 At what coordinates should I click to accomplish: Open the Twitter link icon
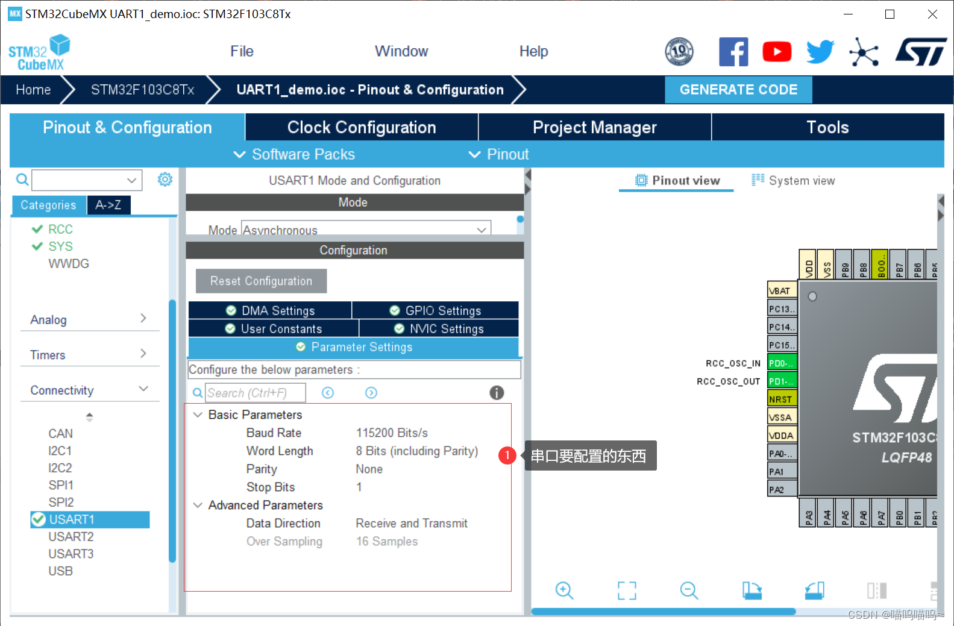coord(820,52)
